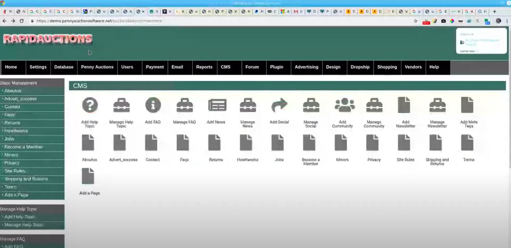Open the Email menu
This screenshot has height=248, width=511.
click(x=177, y=67)
